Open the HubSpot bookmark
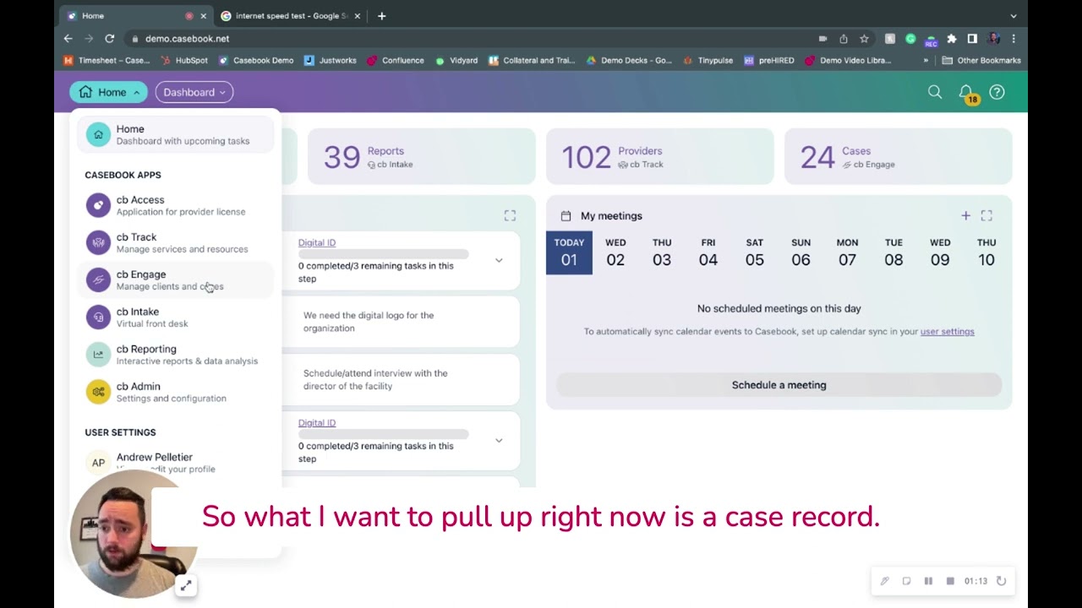This screenshot has height=608, width=1082. coord(183,61)
